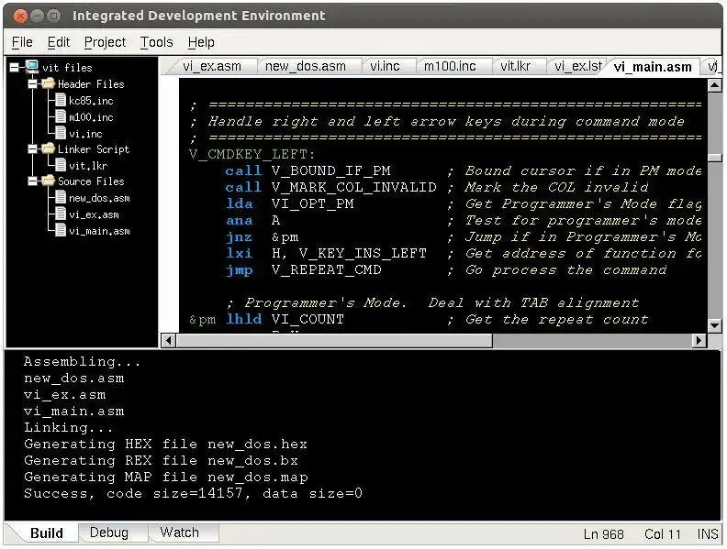Image resolution: width=727 pixels, height=549 pixels.
Task: Switch to the m100.inc tab
Action: 450,66
